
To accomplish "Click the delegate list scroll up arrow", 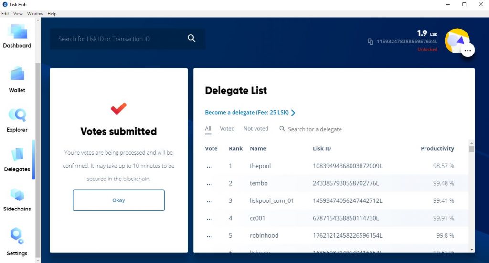I will [471, 143].
